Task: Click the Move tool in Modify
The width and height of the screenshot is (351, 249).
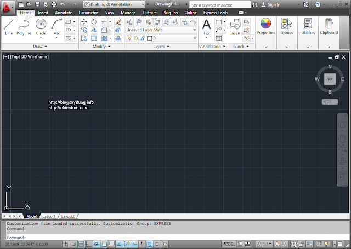Action: point(84,22)
